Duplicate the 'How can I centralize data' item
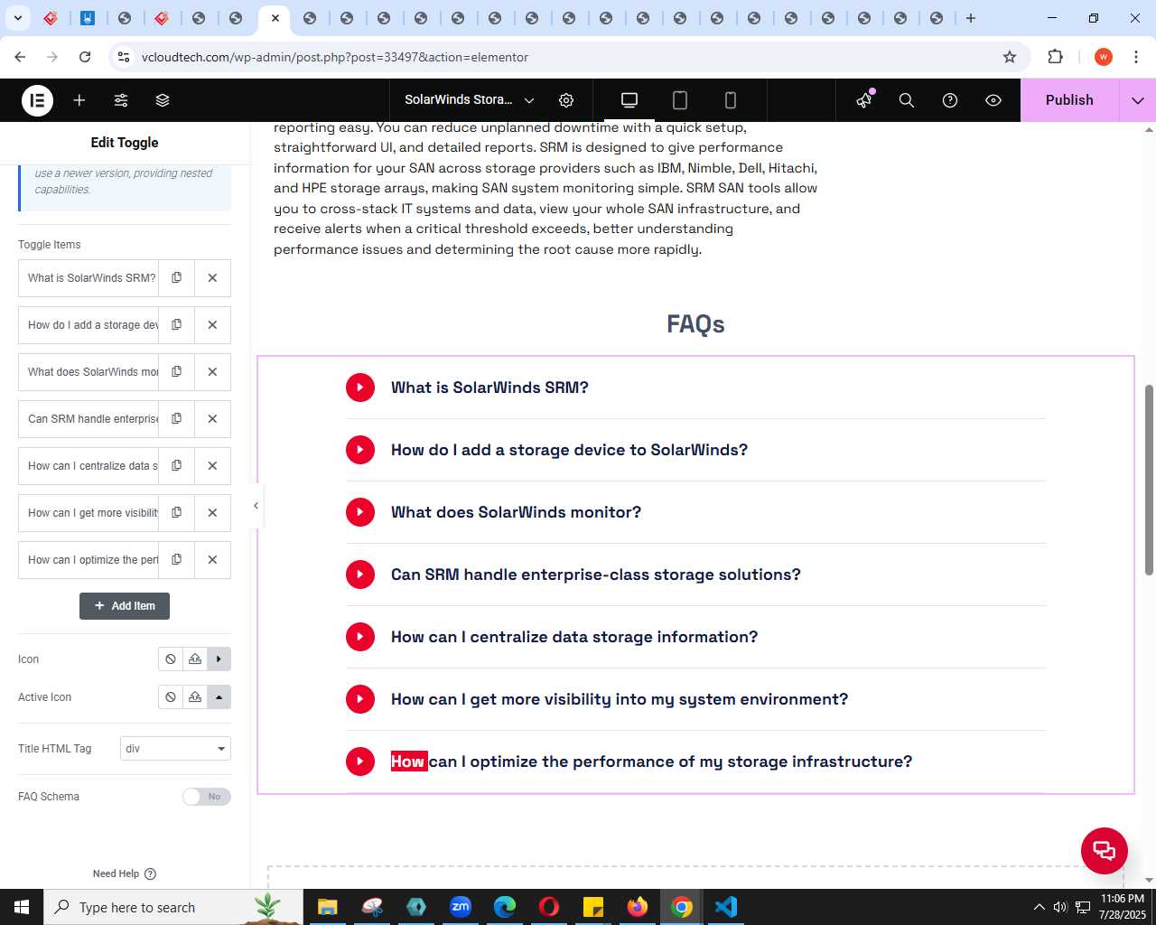The width and height of the screenshot is (1156, 925). click(x=177, y=466)
